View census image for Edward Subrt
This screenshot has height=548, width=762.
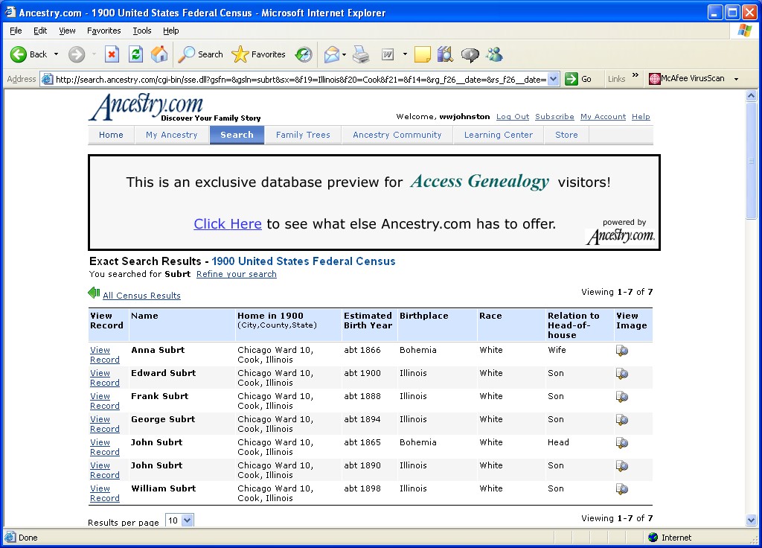tap(622, 374)
